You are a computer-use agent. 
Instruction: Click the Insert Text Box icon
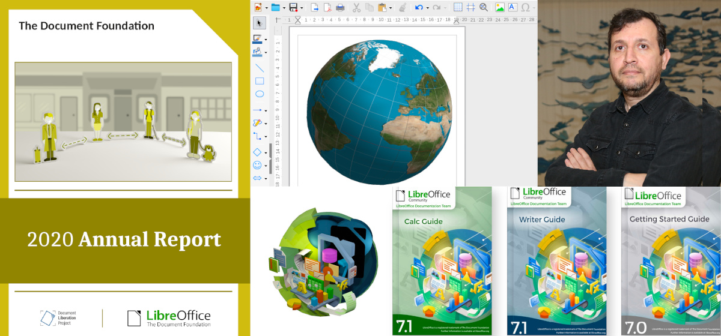513,7
